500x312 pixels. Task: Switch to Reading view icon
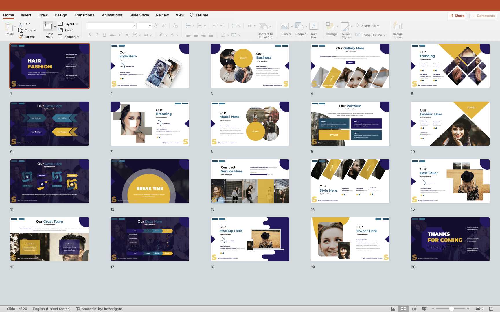(x=414, y=309)
